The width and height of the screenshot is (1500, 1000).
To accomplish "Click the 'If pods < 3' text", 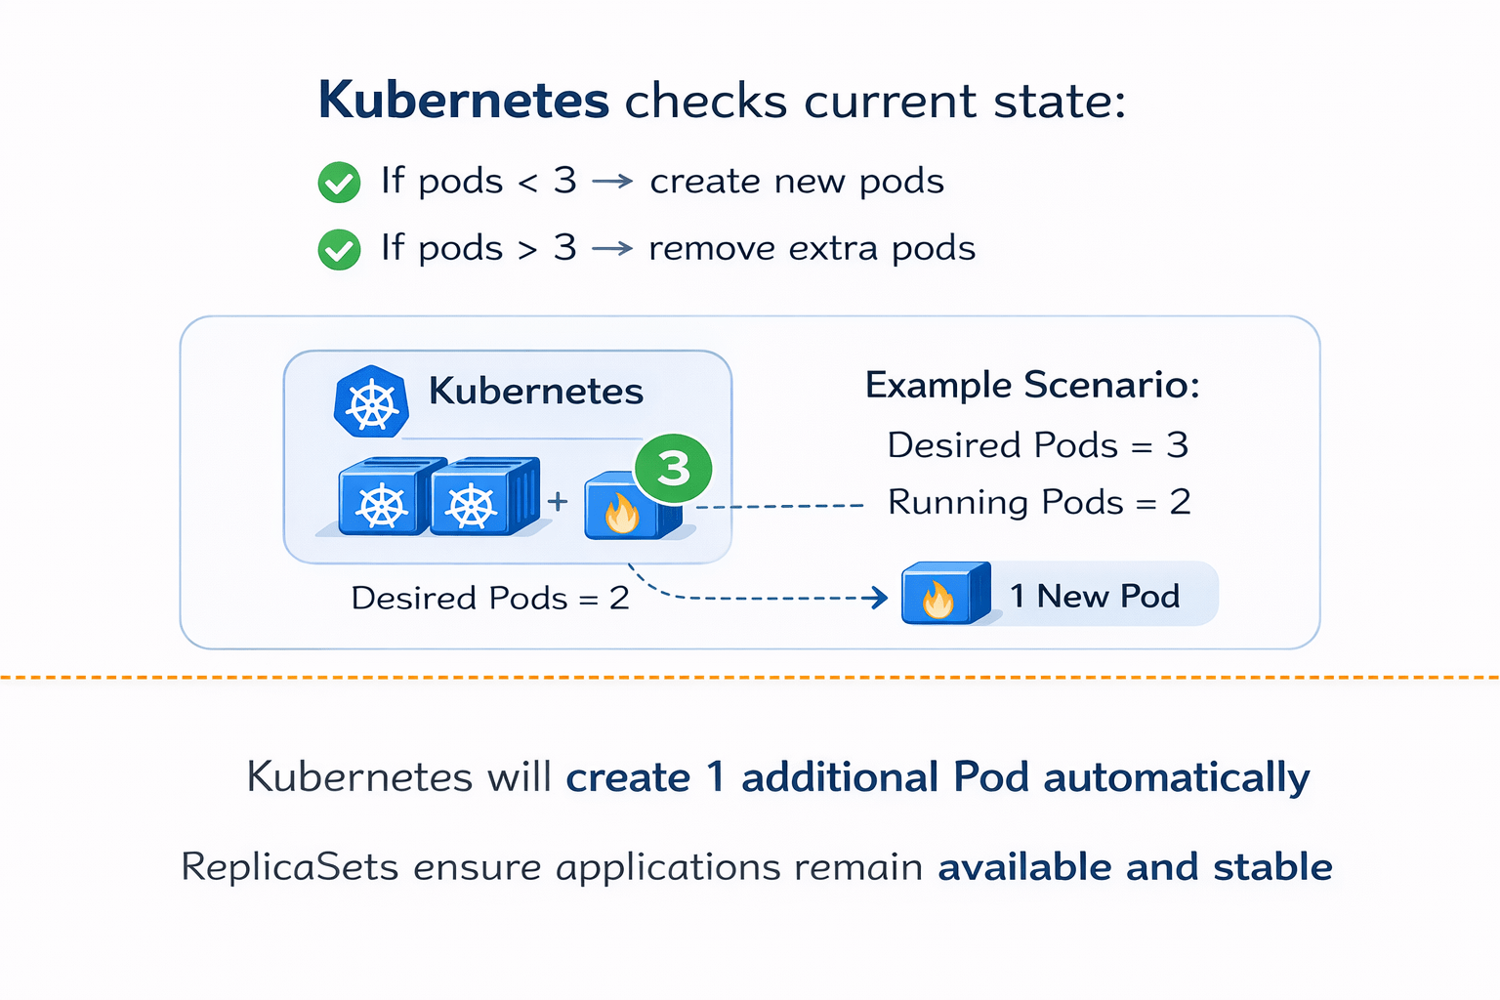I will tap(479, 182).
